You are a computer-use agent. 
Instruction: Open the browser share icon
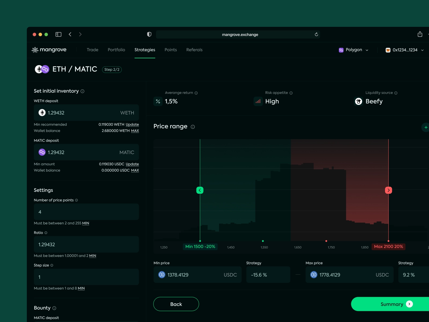[x=420, y=34]
